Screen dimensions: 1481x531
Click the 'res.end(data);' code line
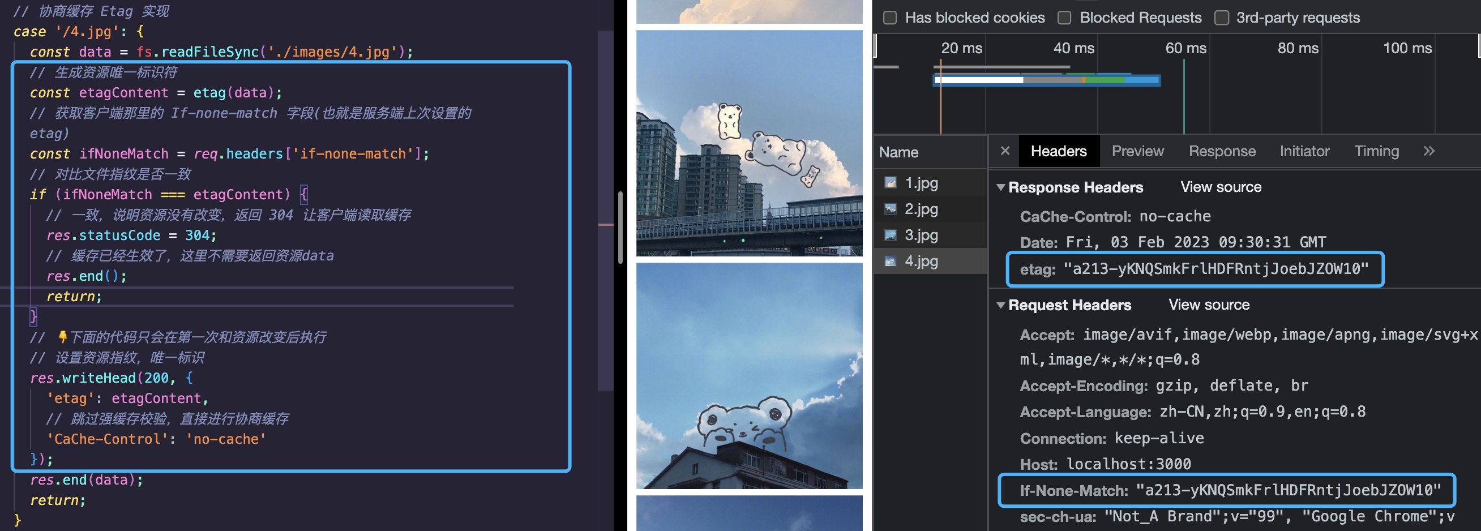[x=87, y=479]
